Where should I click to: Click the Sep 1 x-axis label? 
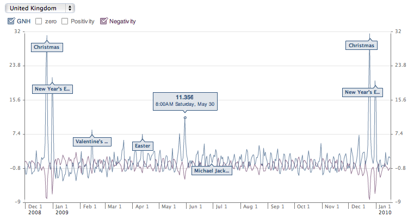click(x=277, y=207)
